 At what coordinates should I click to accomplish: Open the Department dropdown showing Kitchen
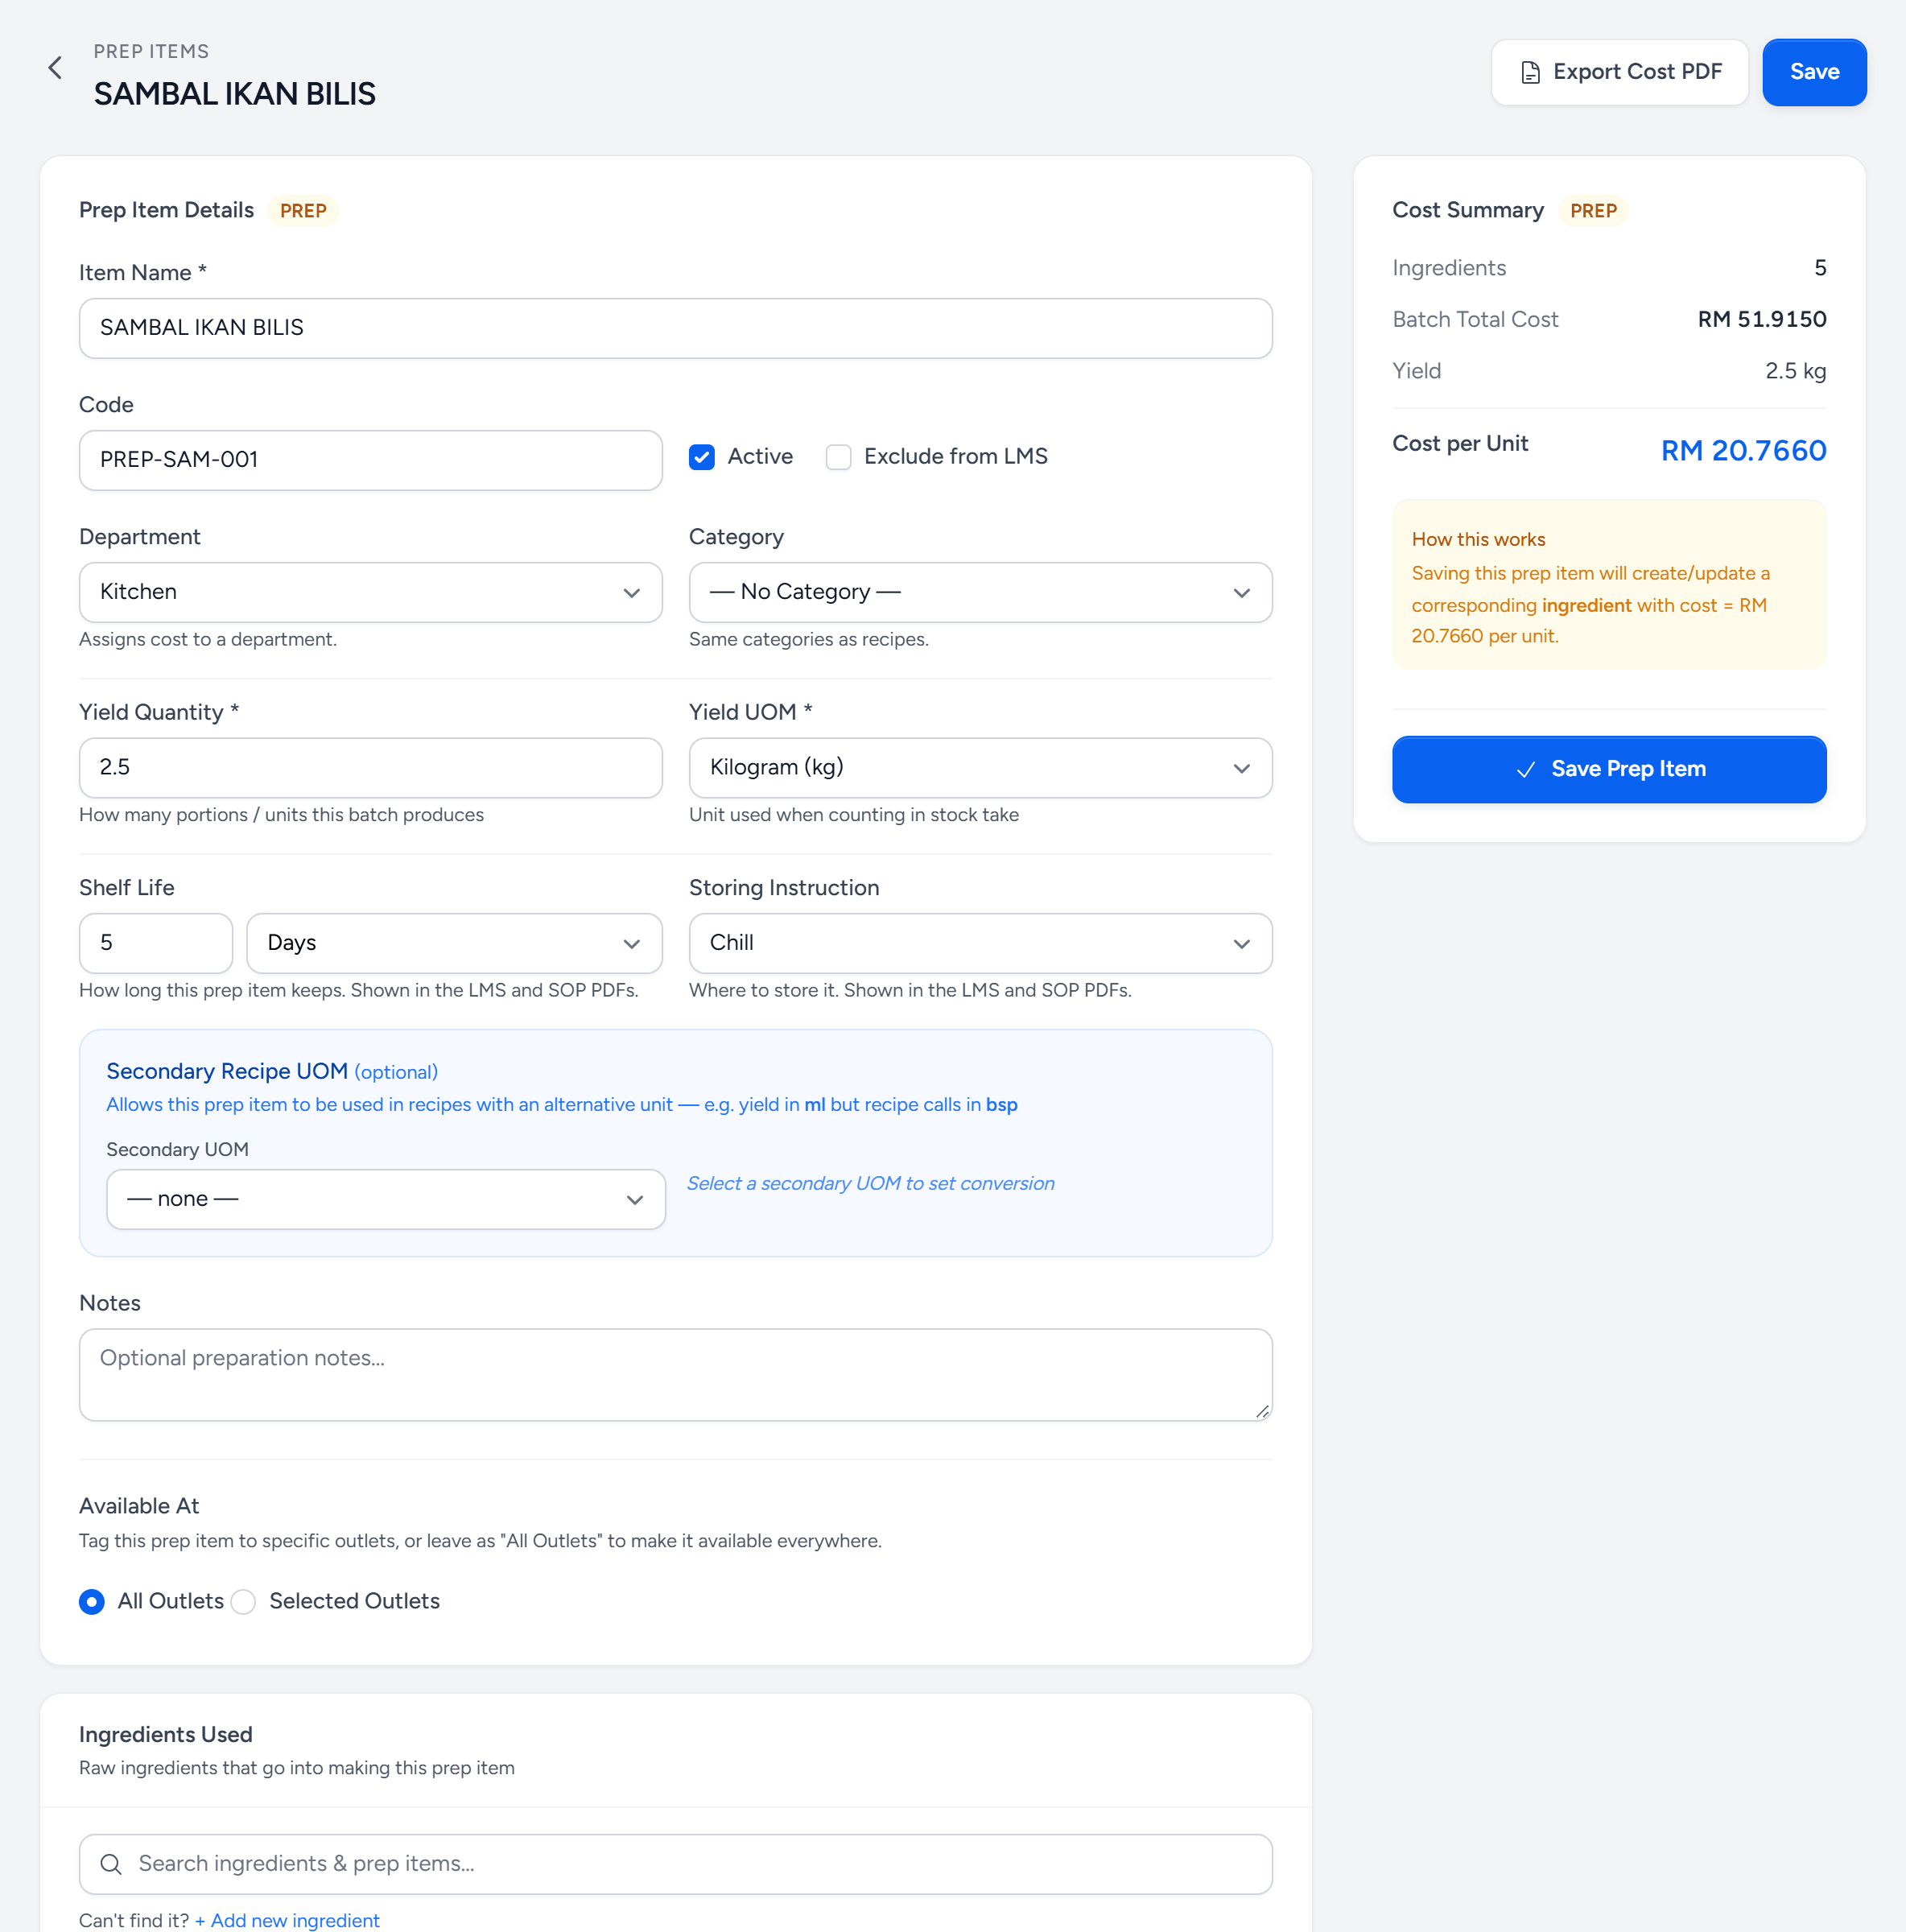click(x=370, y=592)
